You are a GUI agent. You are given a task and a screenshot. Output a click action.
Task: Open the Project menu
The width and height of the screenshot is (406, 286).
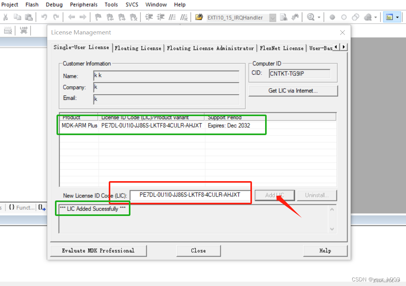coord(10,5)
